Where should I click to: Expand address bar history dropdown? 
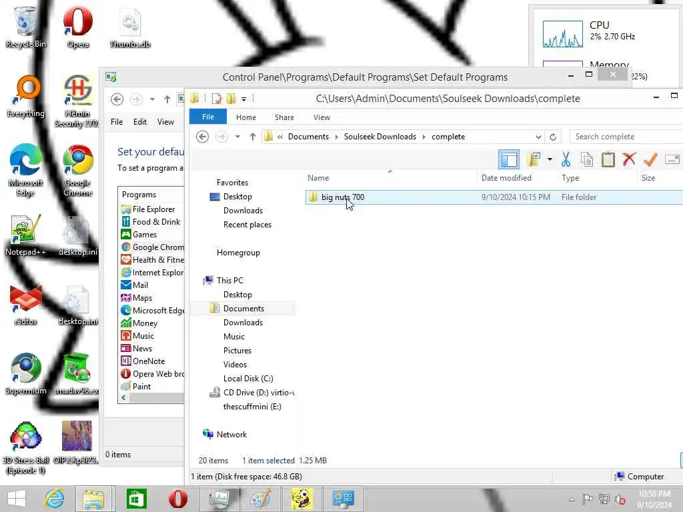point(538,137)
